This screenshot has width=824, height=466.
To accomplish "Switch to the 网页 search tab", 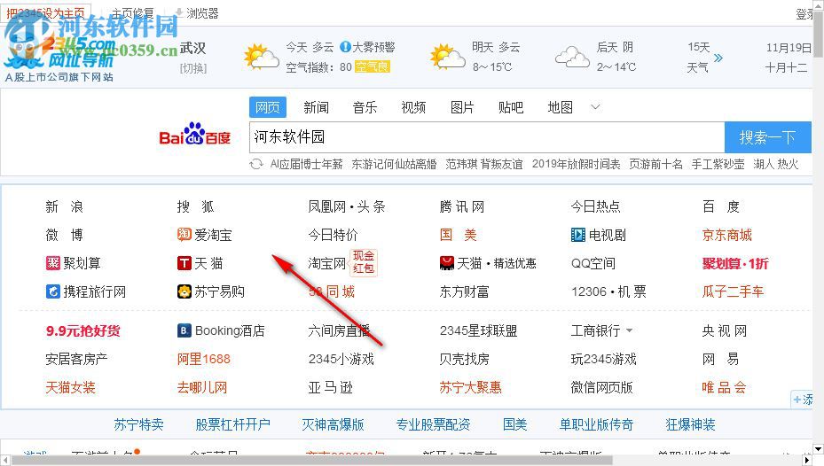I will [x=268, y=107].
